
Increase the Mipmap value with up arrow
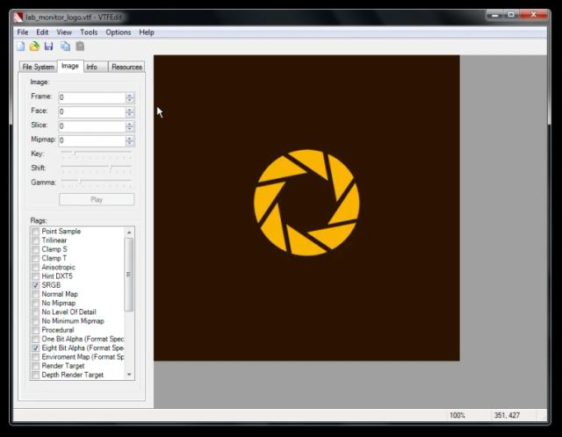tap(130, 138)
